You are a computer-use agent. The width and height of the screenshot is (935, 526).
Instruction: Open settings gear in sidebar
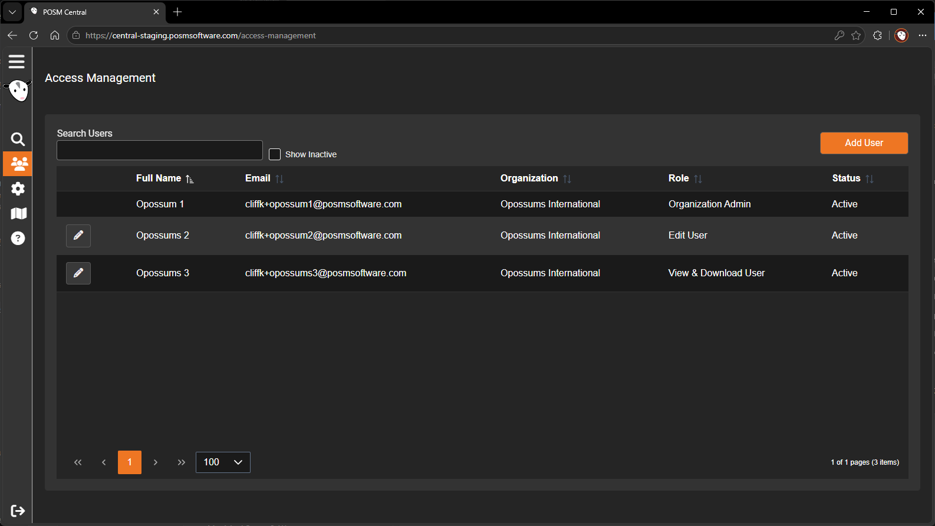point(18,188)
